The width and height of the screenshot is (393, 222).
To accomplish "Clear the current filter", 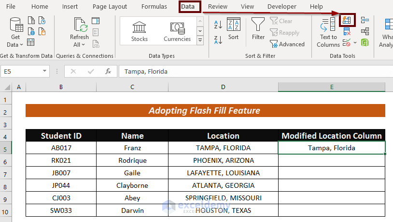I will coord(281,21).
